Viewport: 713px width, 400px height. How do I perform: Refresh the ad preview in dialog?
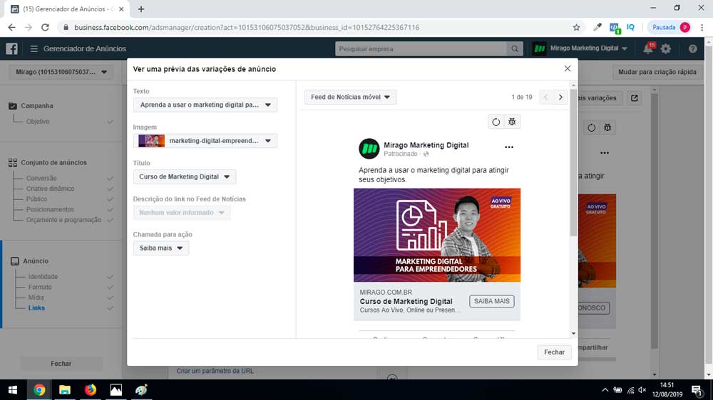(496, 122)
